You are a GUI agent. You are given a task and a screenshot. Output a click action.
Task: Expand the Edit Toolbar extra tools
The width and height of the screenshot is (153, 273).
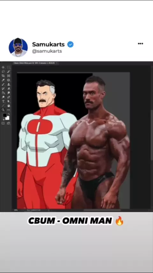coord(9,110)
